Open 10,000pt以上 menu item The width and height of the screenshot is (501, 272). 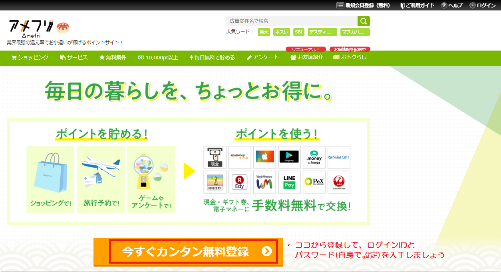coord(158,57)
